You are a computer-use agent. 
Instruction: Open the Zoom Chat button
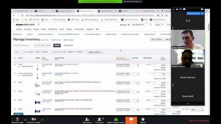131,120
